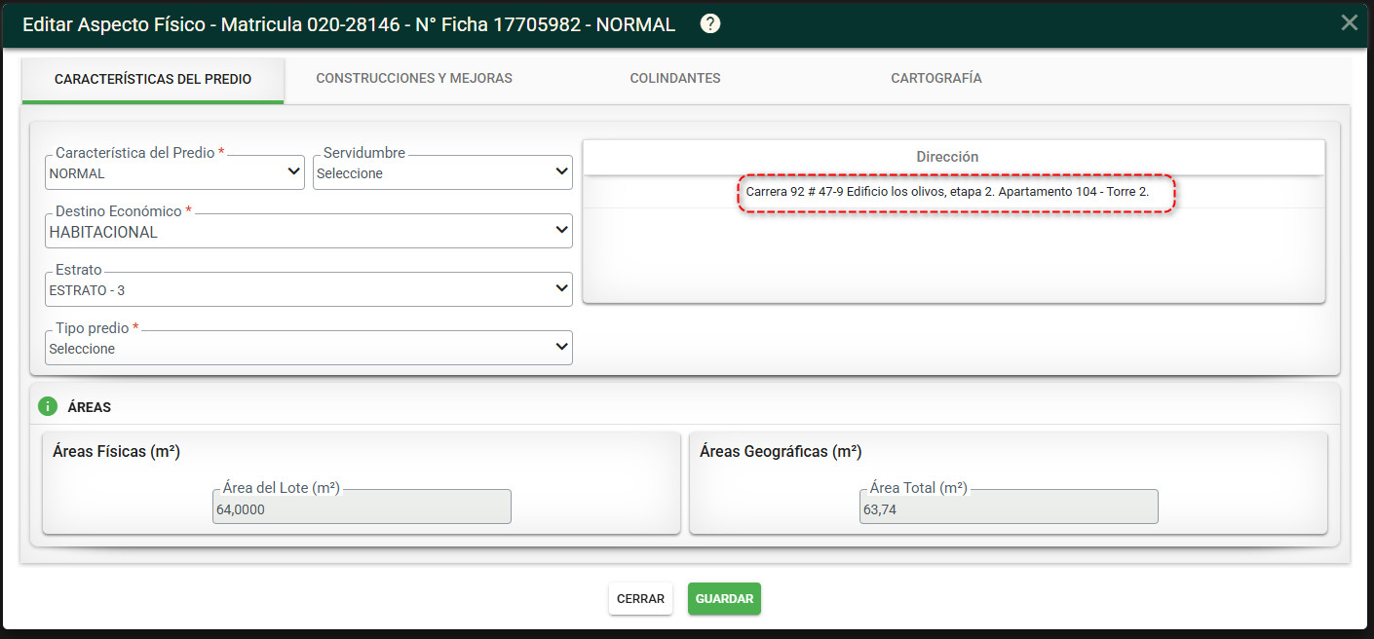Open the Construcciones y Mejoras tab
Viewport: 1374px width, 639px height.
pos(414,78)
